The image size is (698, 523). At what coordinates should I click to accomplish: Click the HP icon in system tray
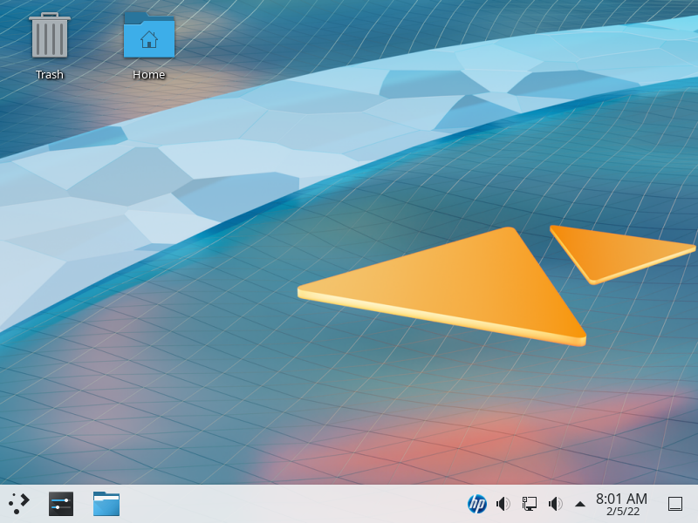click(477, 504)
